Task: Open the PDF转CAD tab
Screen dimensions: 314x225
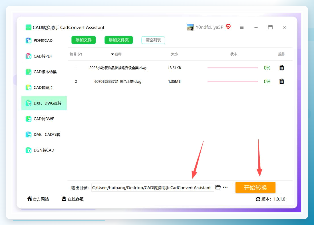Action: point(43,40)
